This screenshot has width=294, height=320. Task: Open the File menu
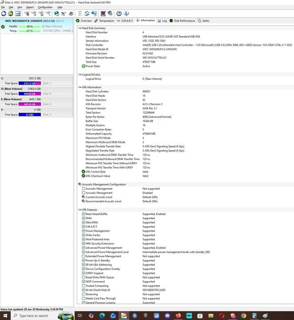coord(3,7)
